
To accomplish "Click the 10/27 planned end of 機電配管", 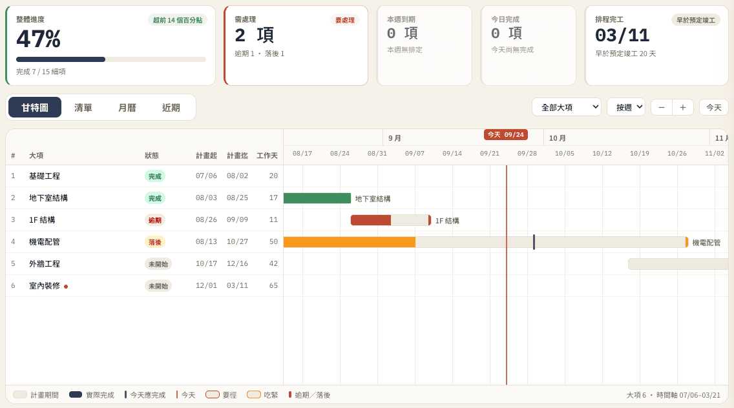I will tap(237, 242).
